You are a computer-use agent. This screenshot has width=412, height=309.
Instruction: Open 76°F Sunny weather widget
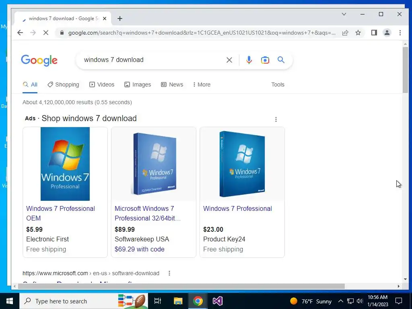click(310, 301)
